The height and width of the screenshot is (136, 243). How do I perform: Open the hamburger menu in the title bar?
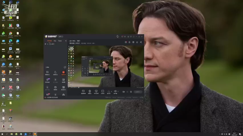(134, 37)
